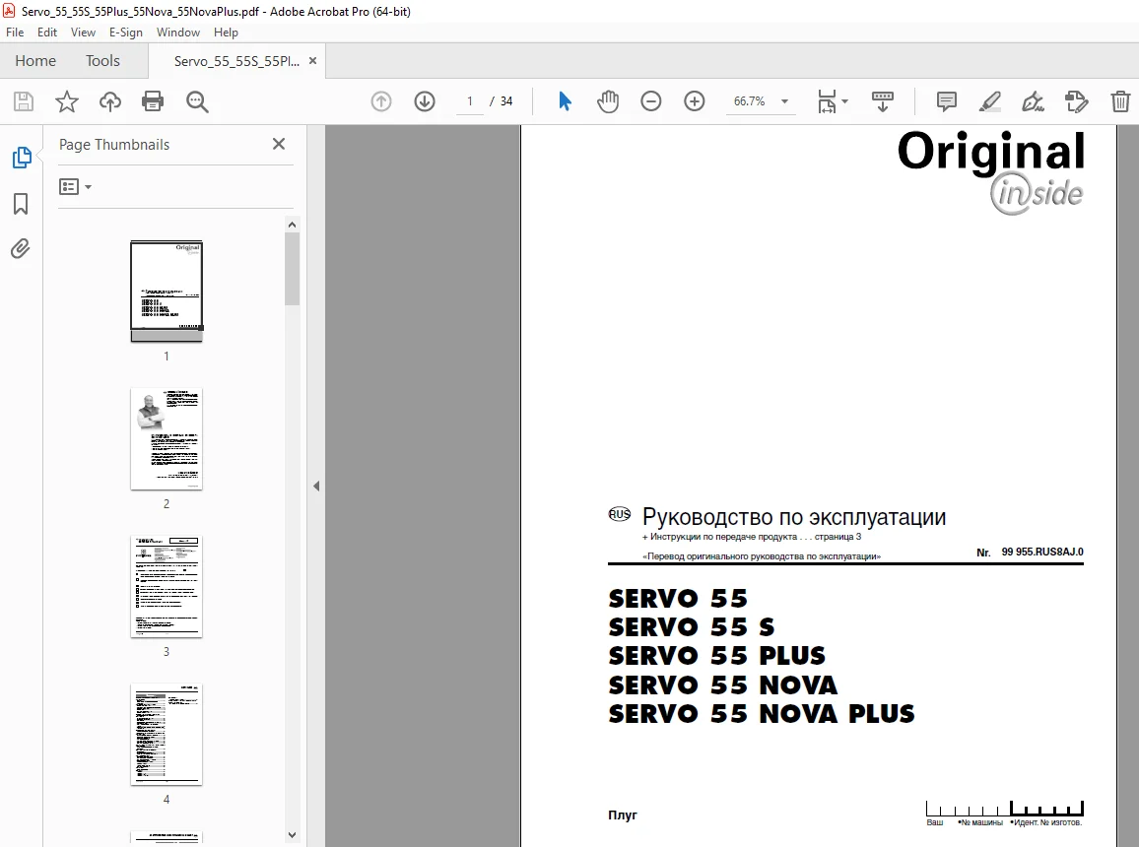Select the Servo_55_55S_55Pl... document tab

236,61
